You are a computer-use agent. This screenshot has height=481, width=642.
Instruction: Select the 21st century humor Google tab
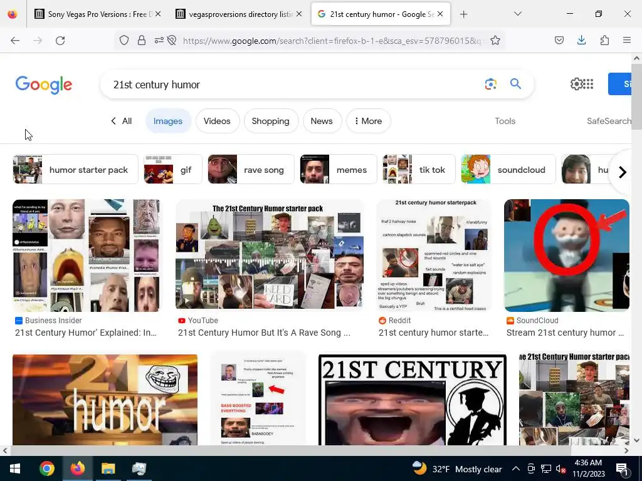[381, 14]
